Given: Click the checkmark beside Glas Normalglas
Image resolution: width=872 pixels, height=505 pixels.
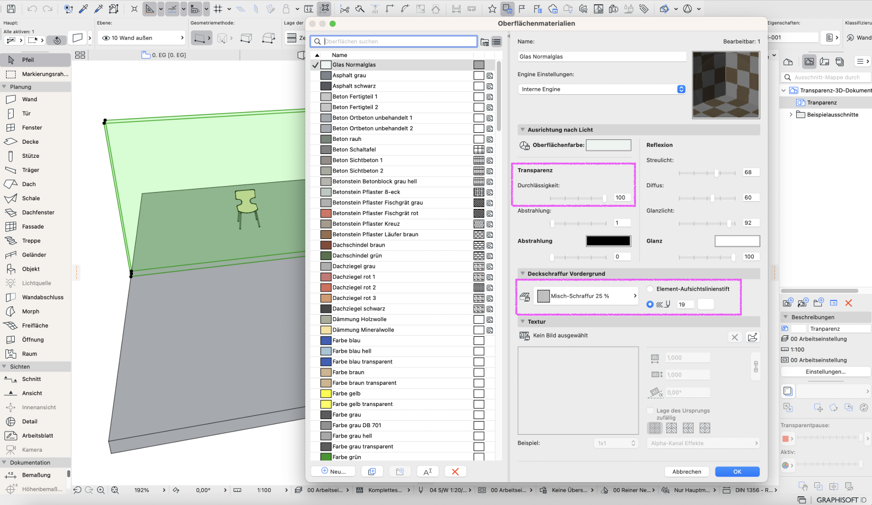Looking at the screenshot, I should 316,65.
